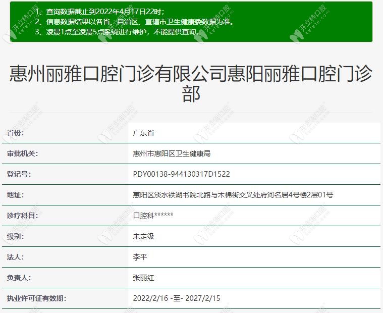383x313 pixels.
Task: Select the value 广东省
Action: coord(143,133)
